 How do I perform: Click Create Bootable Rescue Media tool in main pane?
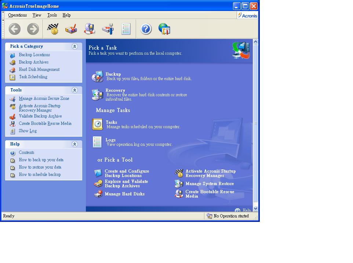pyautogui.click(x=210, y=194)
